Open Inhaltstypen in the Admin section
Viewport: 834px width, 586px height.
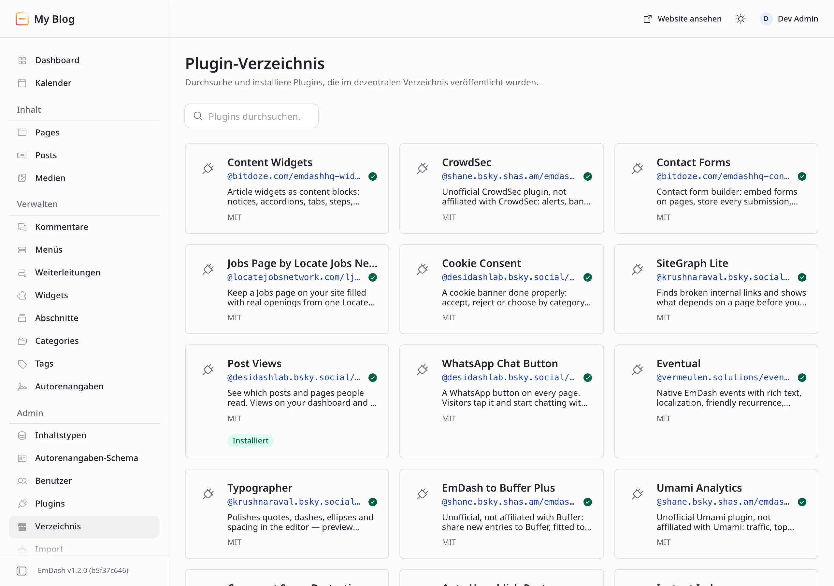(84, 435)
